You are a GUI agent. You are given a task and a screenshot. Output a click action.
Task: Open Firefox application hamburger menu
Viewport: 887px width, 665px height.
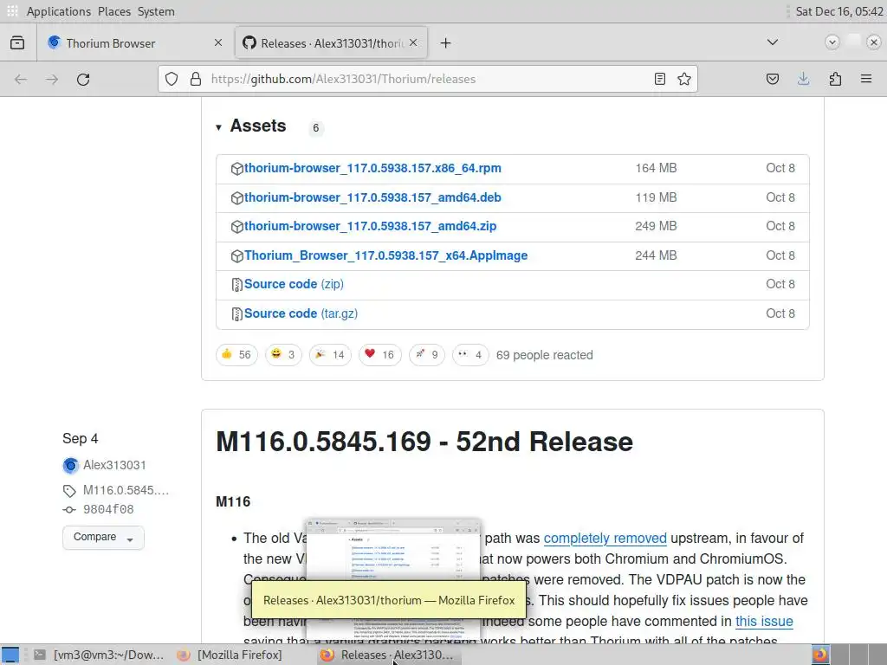pos(866,79)
